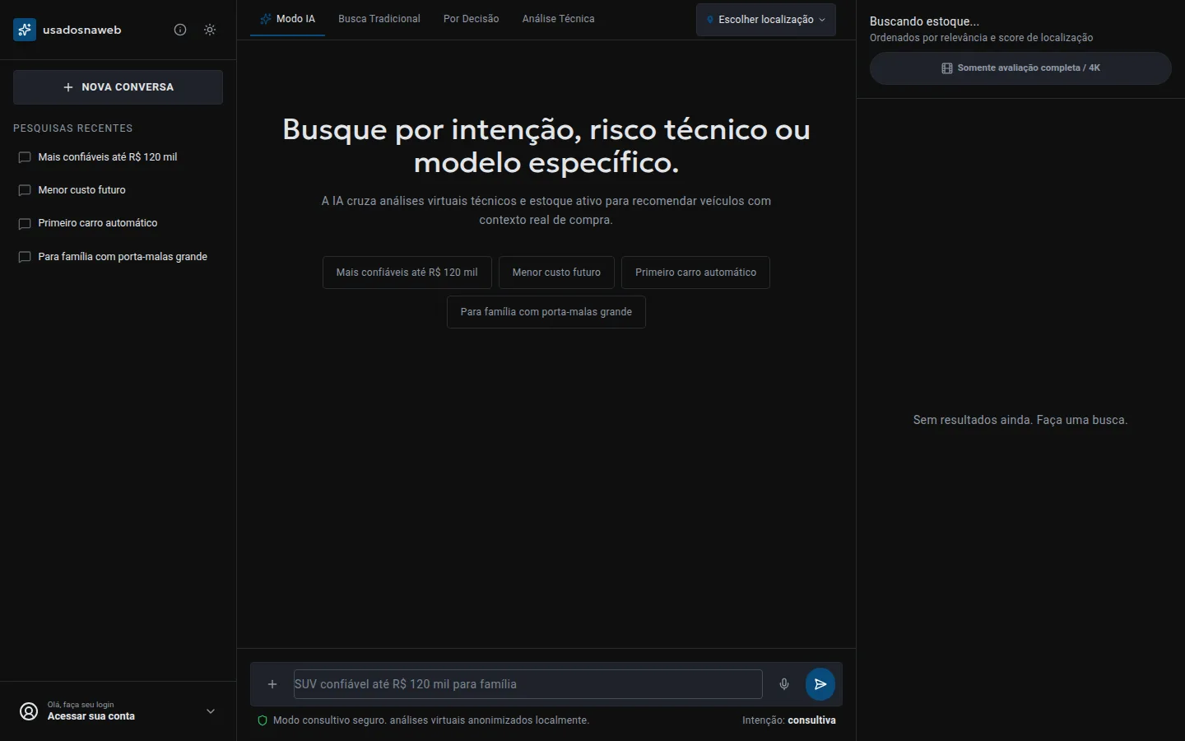Image resolution: width=1185 pixels, height=741 pixels.
Task: Focus the SUV confiável search input field
Action: 528,684
